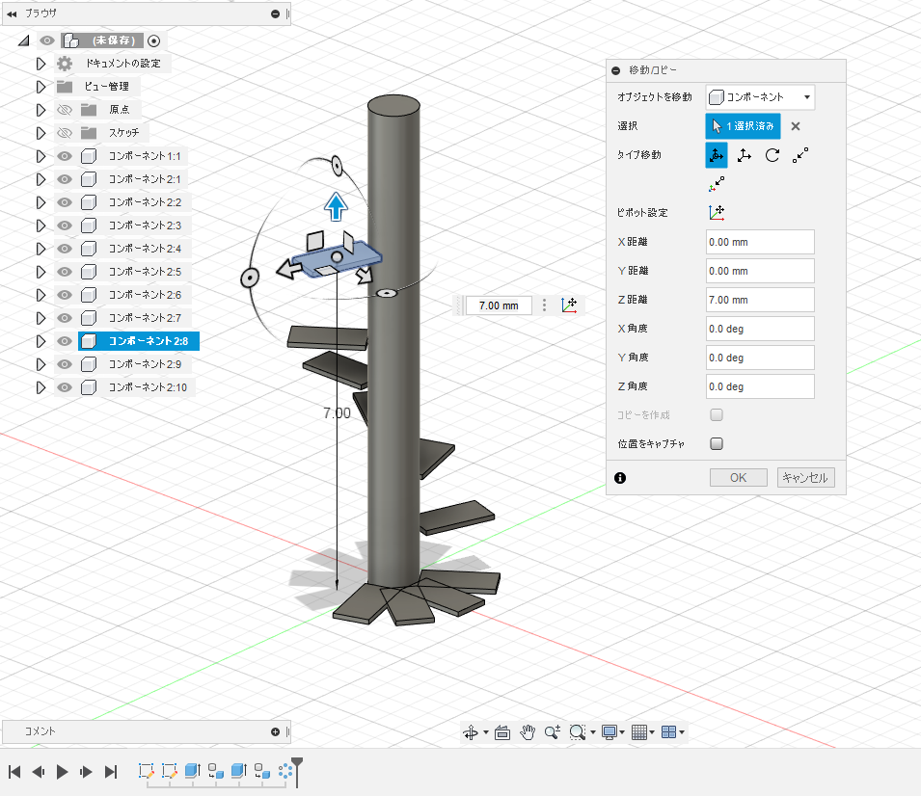Select the Point to Point move icon

tap(800, 155)
